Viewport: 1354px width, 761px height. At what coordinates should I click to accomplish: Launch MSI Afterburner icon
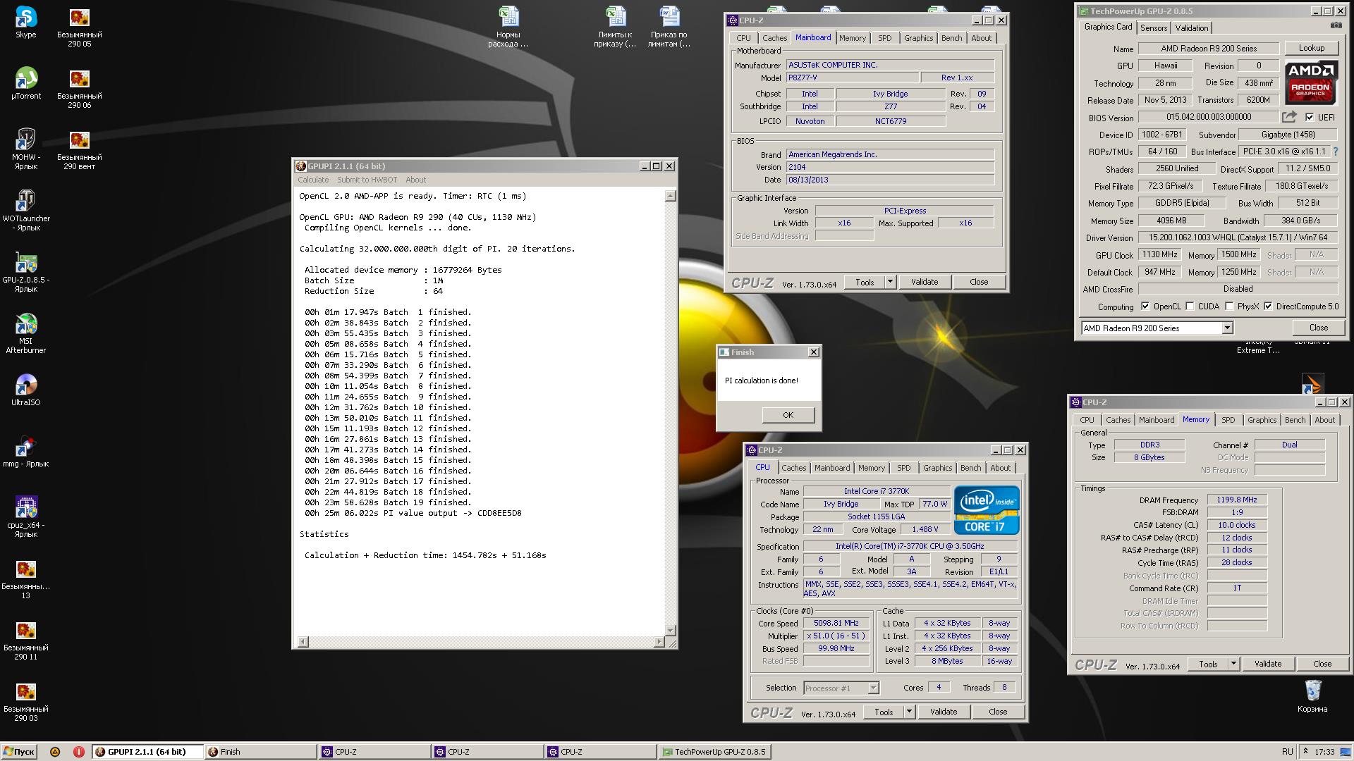[x=26, y=333]
